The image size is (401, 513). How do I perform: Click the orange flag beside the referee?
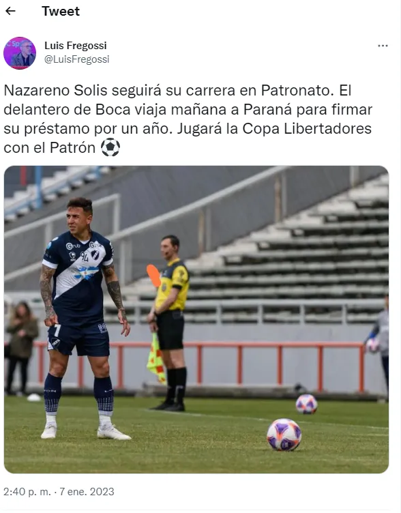click(x=153, y=276)
